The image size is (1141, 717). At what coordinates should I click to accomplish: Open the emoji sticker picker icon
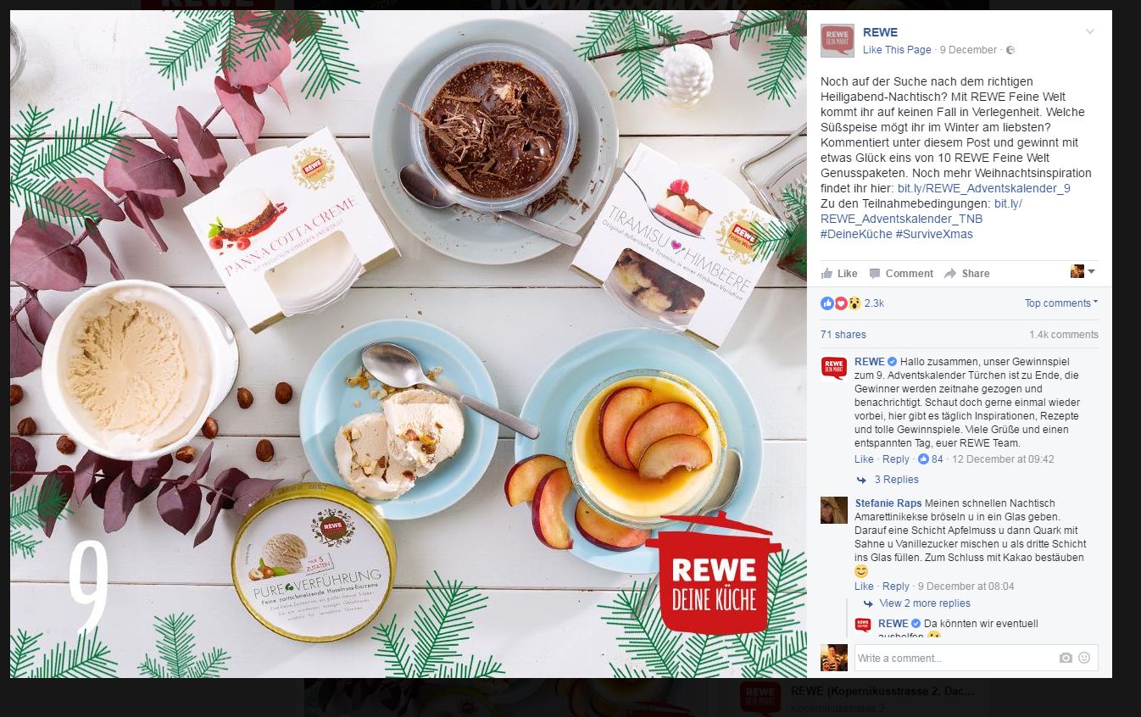(1085, 658)
